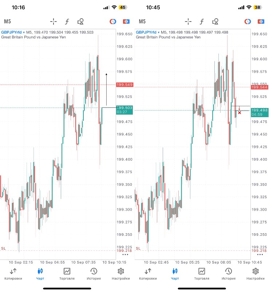Activate crosshair tool in right screenshot toolbar

pyautogui.click(x=188, y=22)
